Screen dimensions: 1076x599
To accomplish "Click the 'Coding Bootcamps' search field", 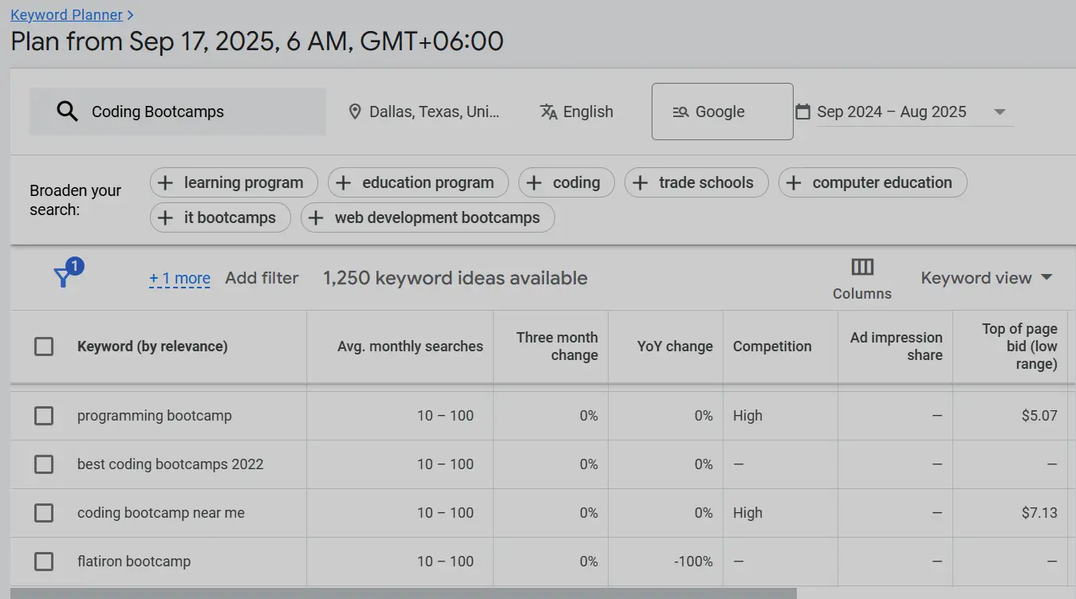I will pos(199,112).
